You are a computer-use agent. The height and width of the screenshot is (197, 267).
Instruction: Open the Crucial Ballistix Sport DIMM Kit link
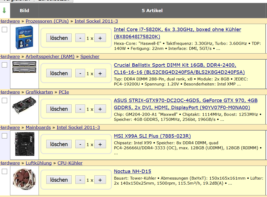coord(179,69)
